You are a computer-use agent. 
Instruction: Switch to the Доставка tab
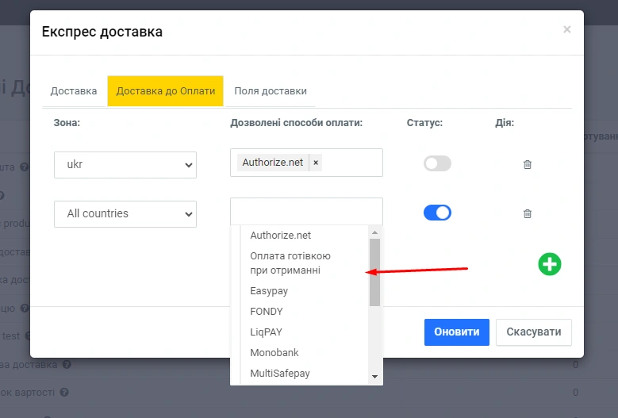coord(74,91)
